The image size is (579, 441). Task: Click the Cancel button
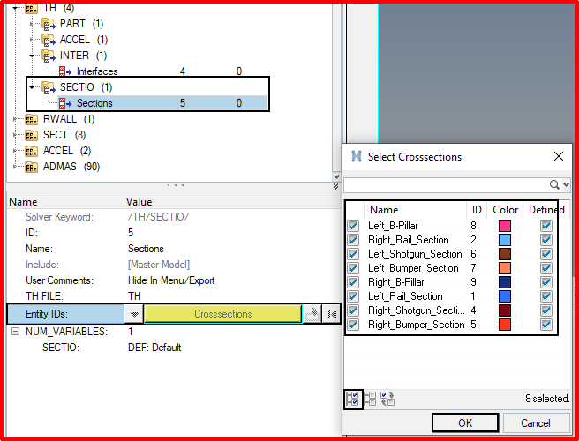(536, 422)
